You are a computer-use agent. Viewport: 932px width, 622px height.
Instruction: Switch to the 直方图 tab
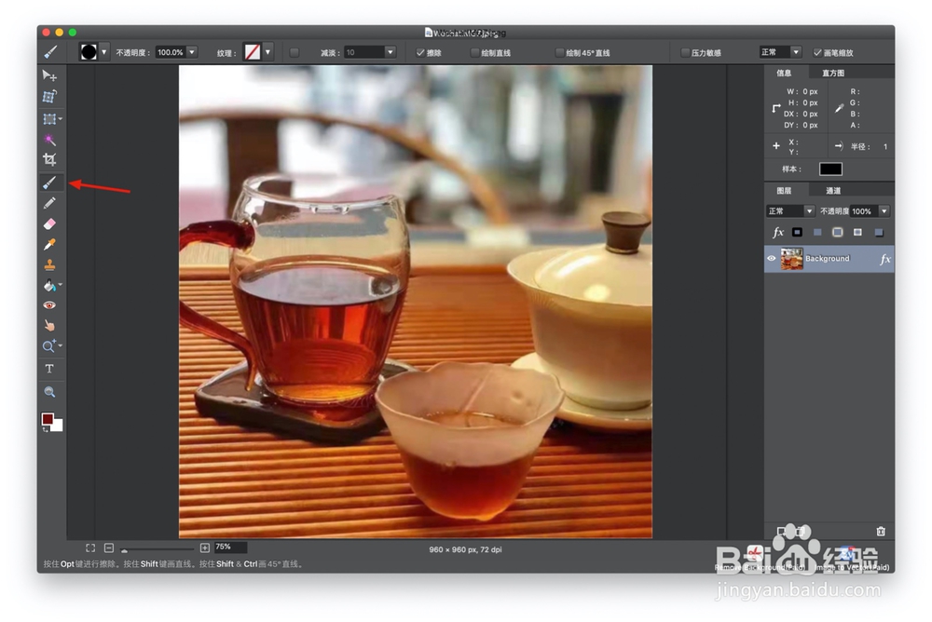click(x=832, y=73)
